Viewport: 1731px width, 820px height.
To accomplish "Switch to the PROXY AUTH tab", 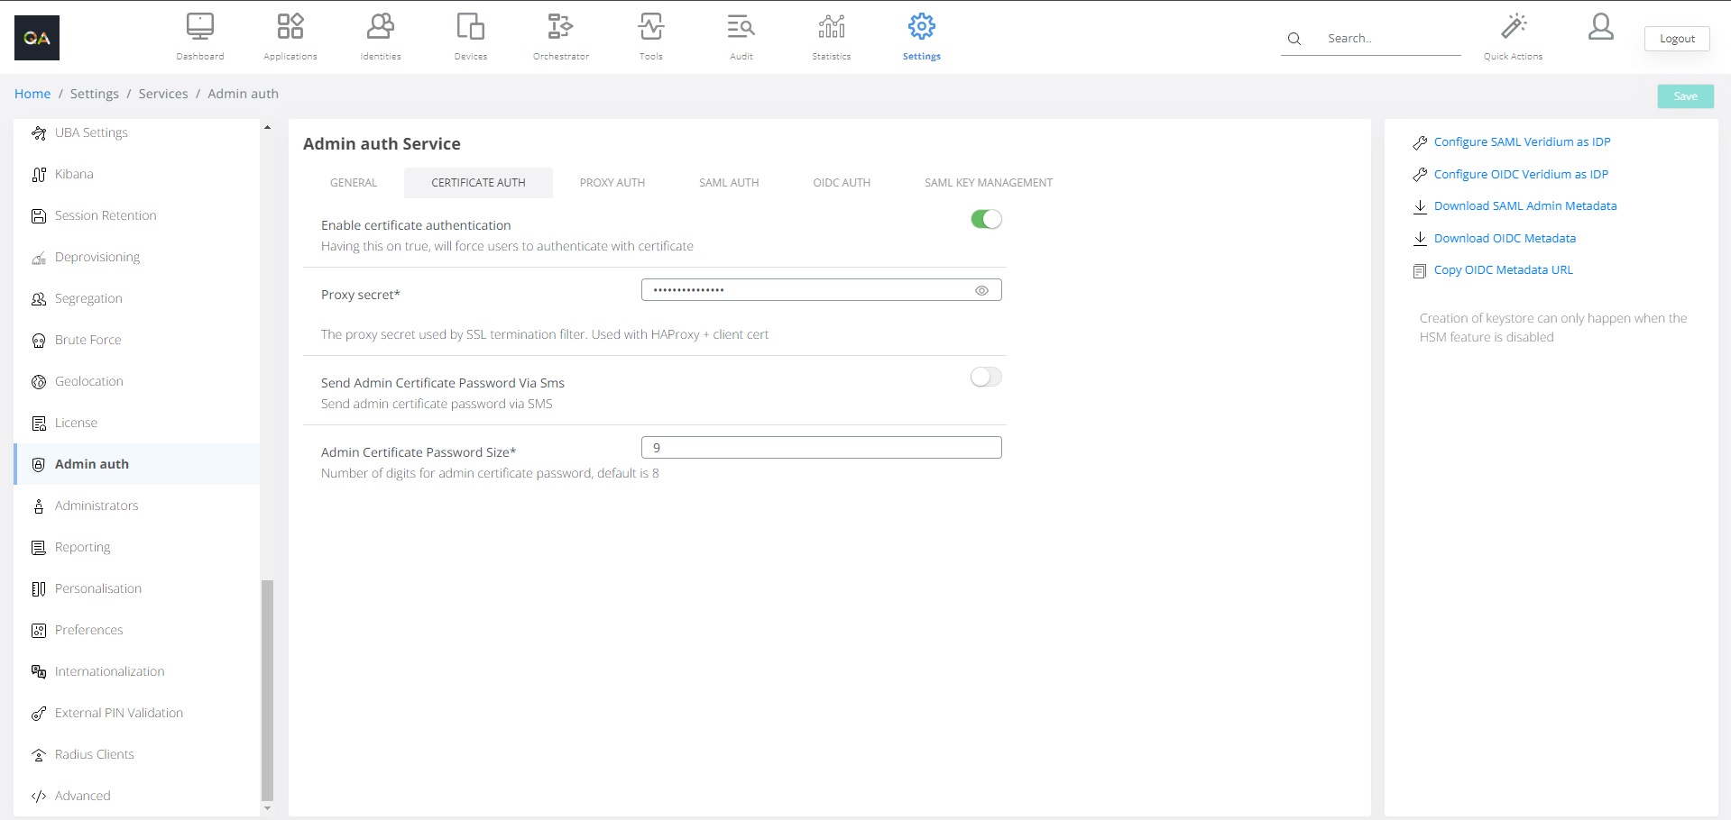I will 612,183.
